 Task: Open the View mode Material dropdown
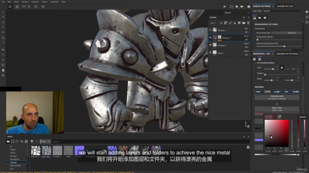click(x=282, y=11)
